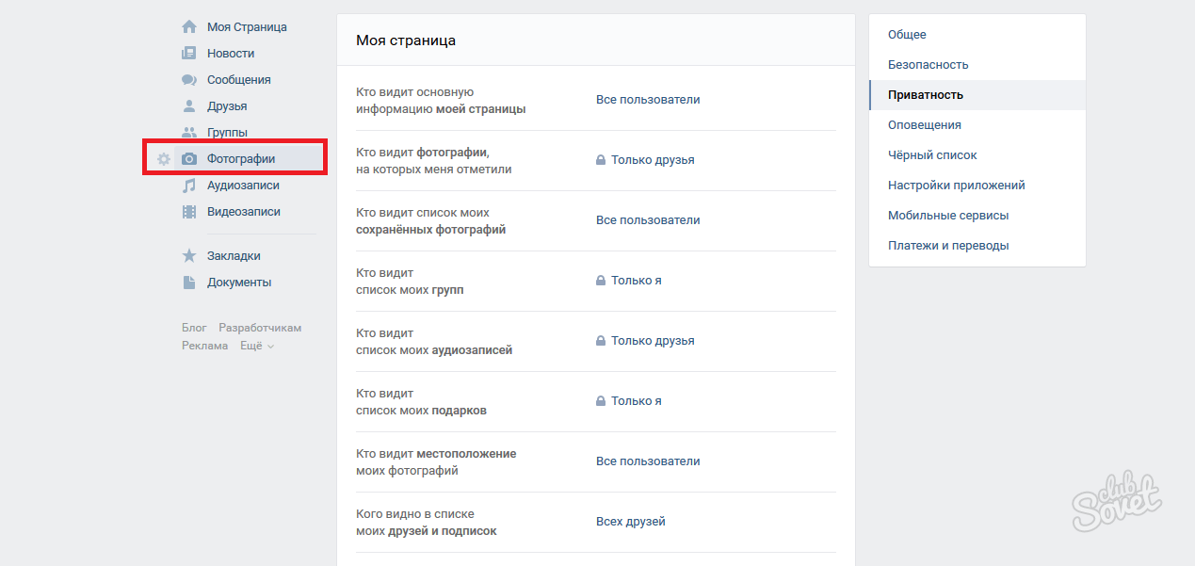Screen dimensions: 1195x566
Task: Change Всех друзей setting for friends list
Action: coord(630,522)
